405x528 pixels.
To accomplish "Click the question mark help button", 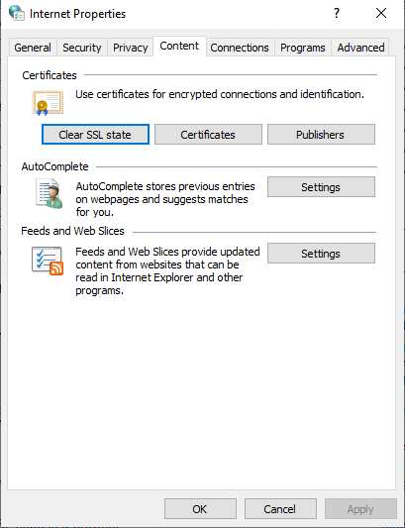I will (337, 14).
